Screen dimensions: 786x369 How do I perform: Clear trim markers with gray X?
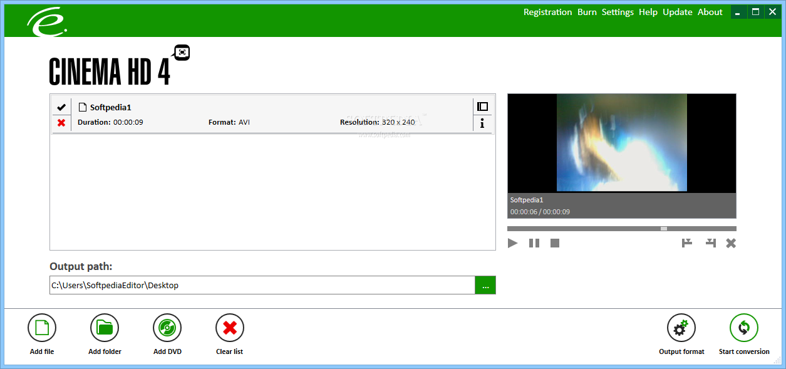coord(731,243)
